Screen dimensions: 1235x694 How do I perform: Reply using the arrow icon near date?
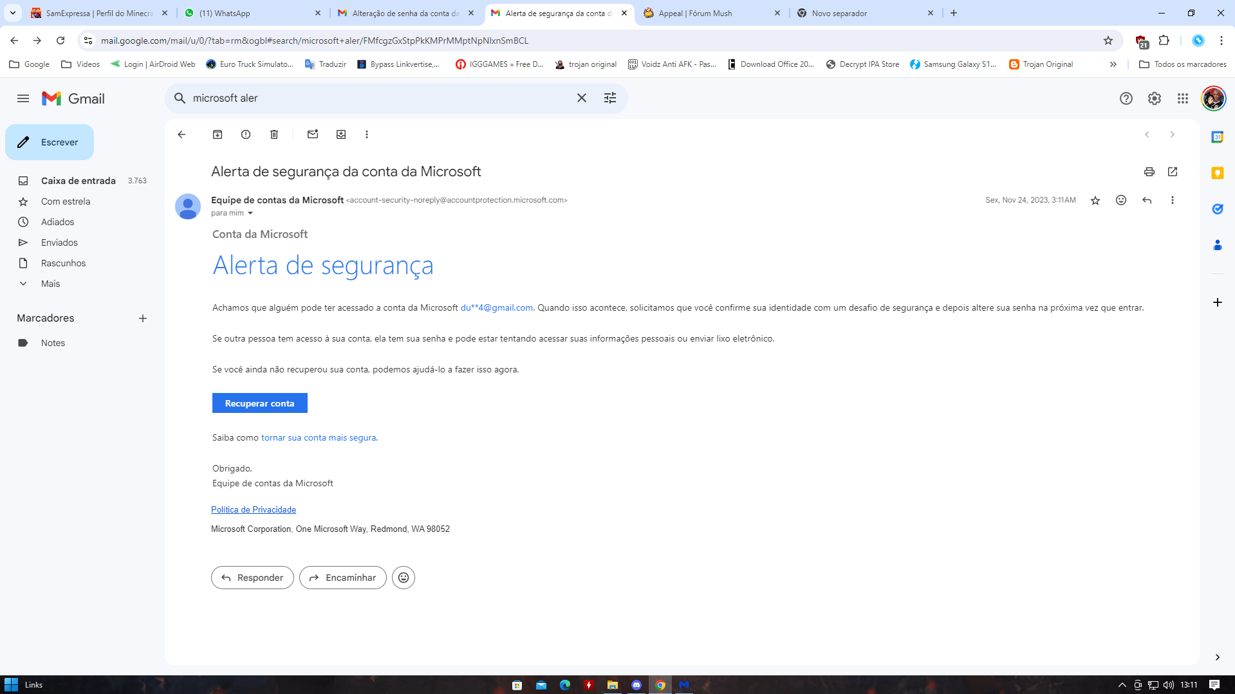click(1147, 201)
